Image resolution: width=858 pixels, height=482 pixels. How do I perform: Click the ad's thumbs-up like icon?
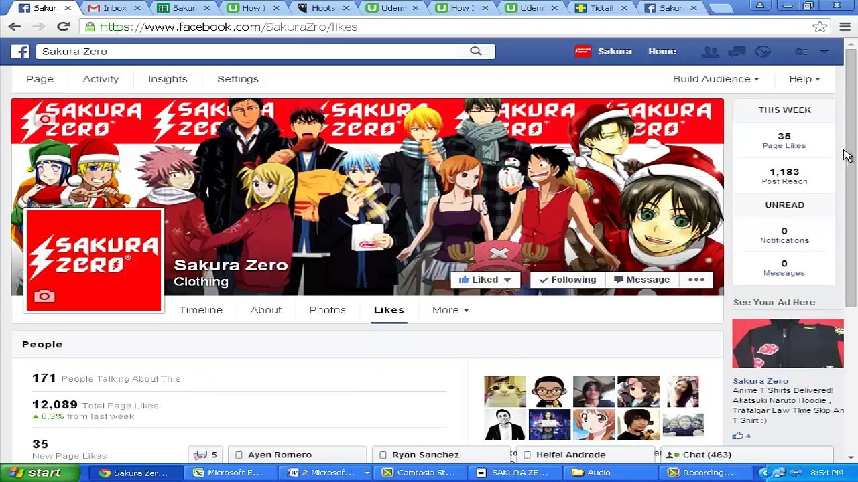737,436
